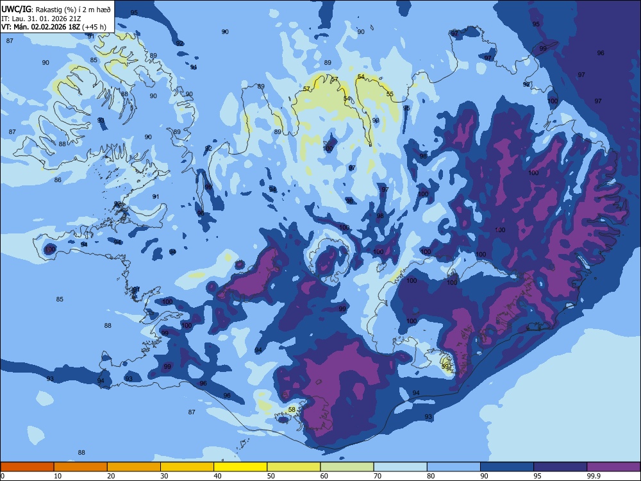This screenshot has width=641, height=481.
Task: Click the 10–20 orange legend swatch
Action: (81, 467)
